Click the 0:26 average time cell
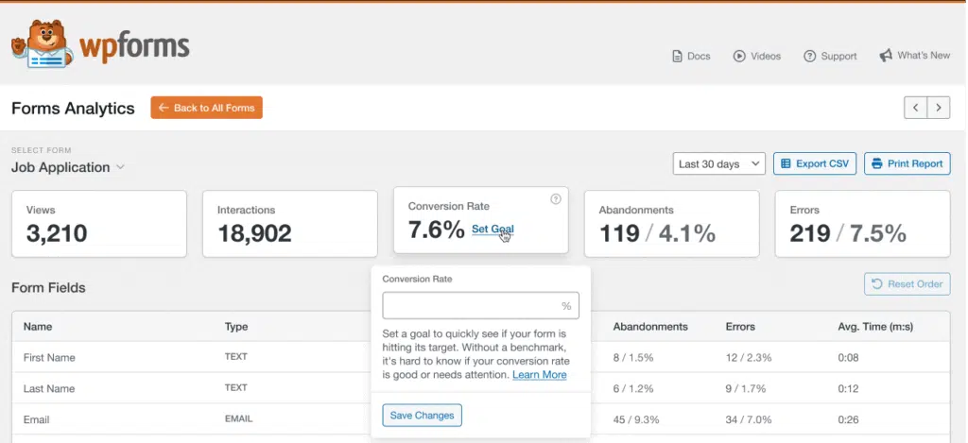 coord(848,419)
